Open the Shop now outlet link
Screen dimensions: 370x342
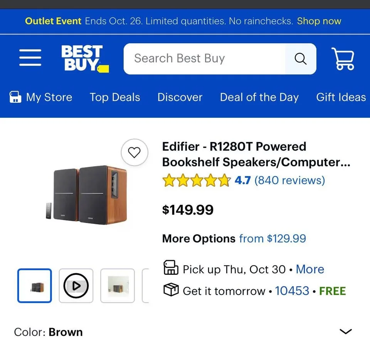tap(319, 21)
